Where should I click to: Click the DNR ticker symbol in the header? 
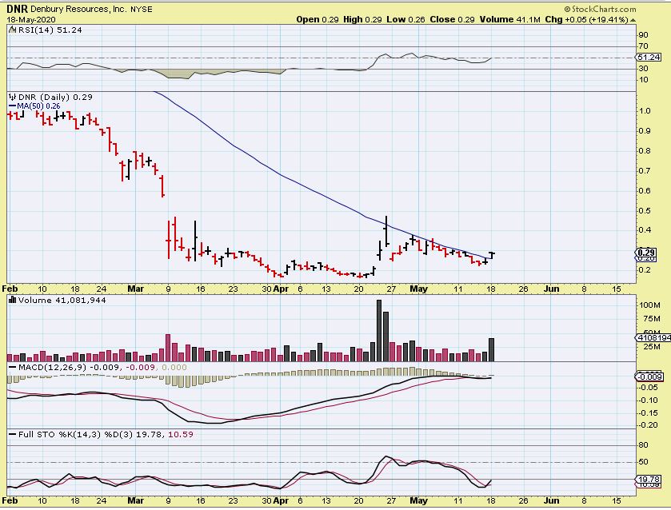(17, 9)
